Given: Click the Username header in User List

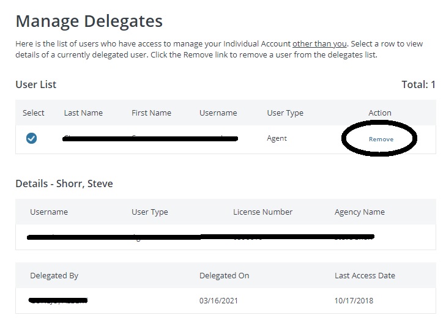Looking at the screenshot, I should pyautogui.click(x=218, y=113).
